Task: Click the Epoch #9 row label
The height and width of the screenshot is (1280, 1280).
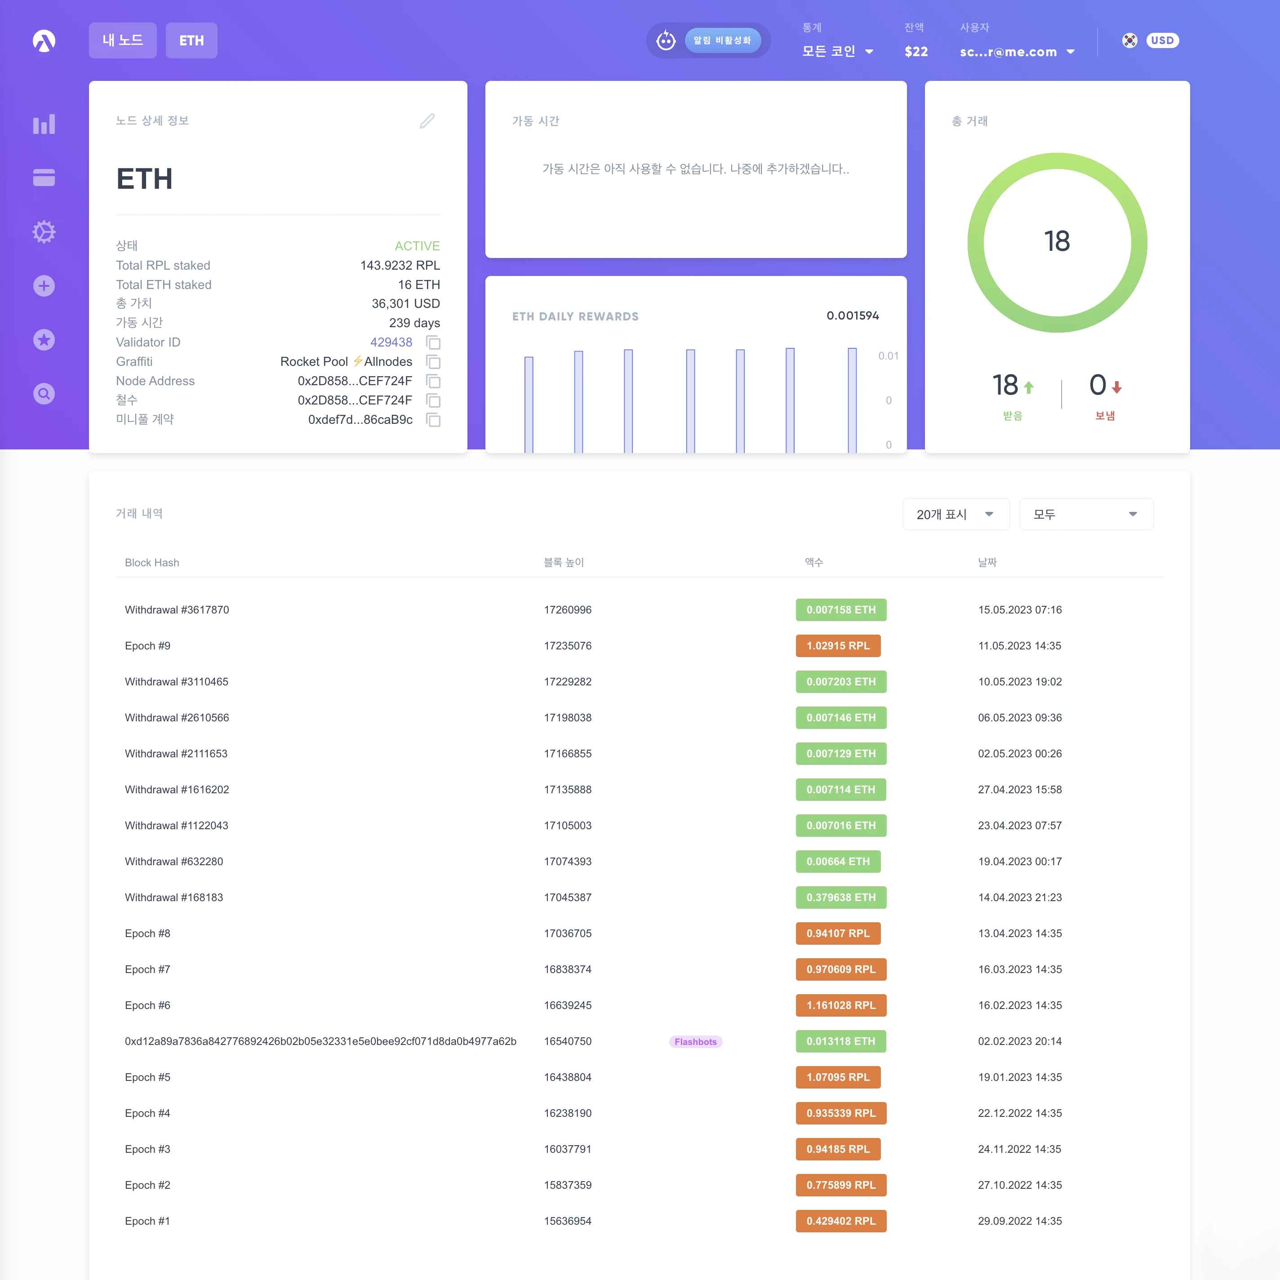Action: (x=147, y=646)
